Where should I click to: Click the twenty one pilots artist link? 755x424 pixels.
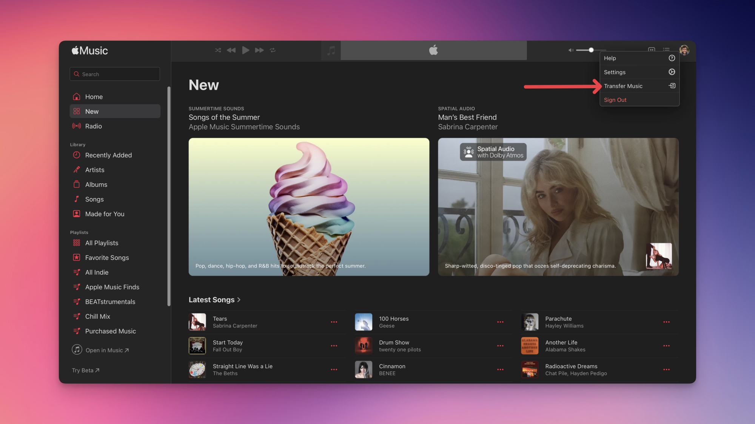(x=400, y=350)
